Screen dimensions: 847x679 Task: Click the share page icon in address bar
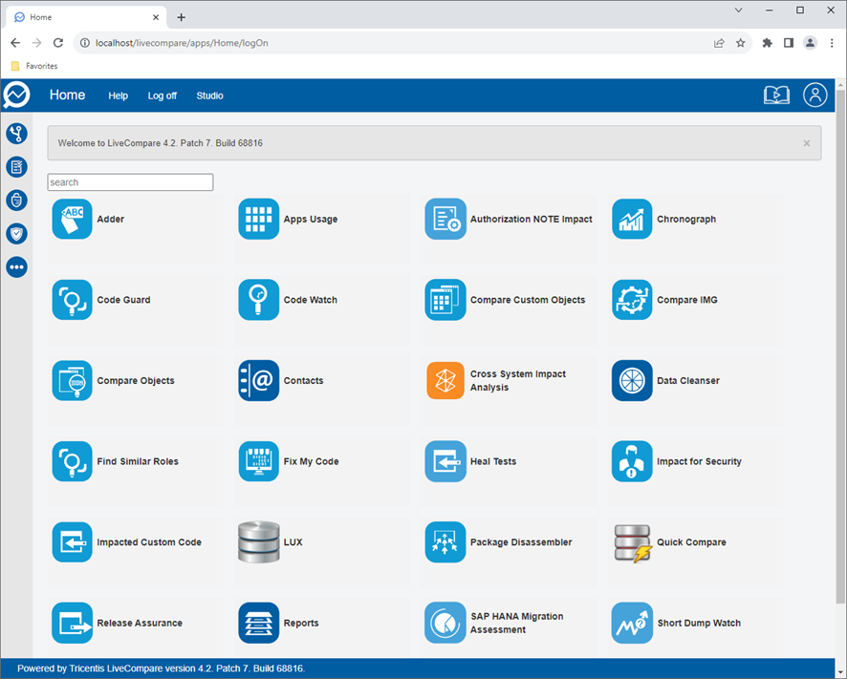click(719, 43)
